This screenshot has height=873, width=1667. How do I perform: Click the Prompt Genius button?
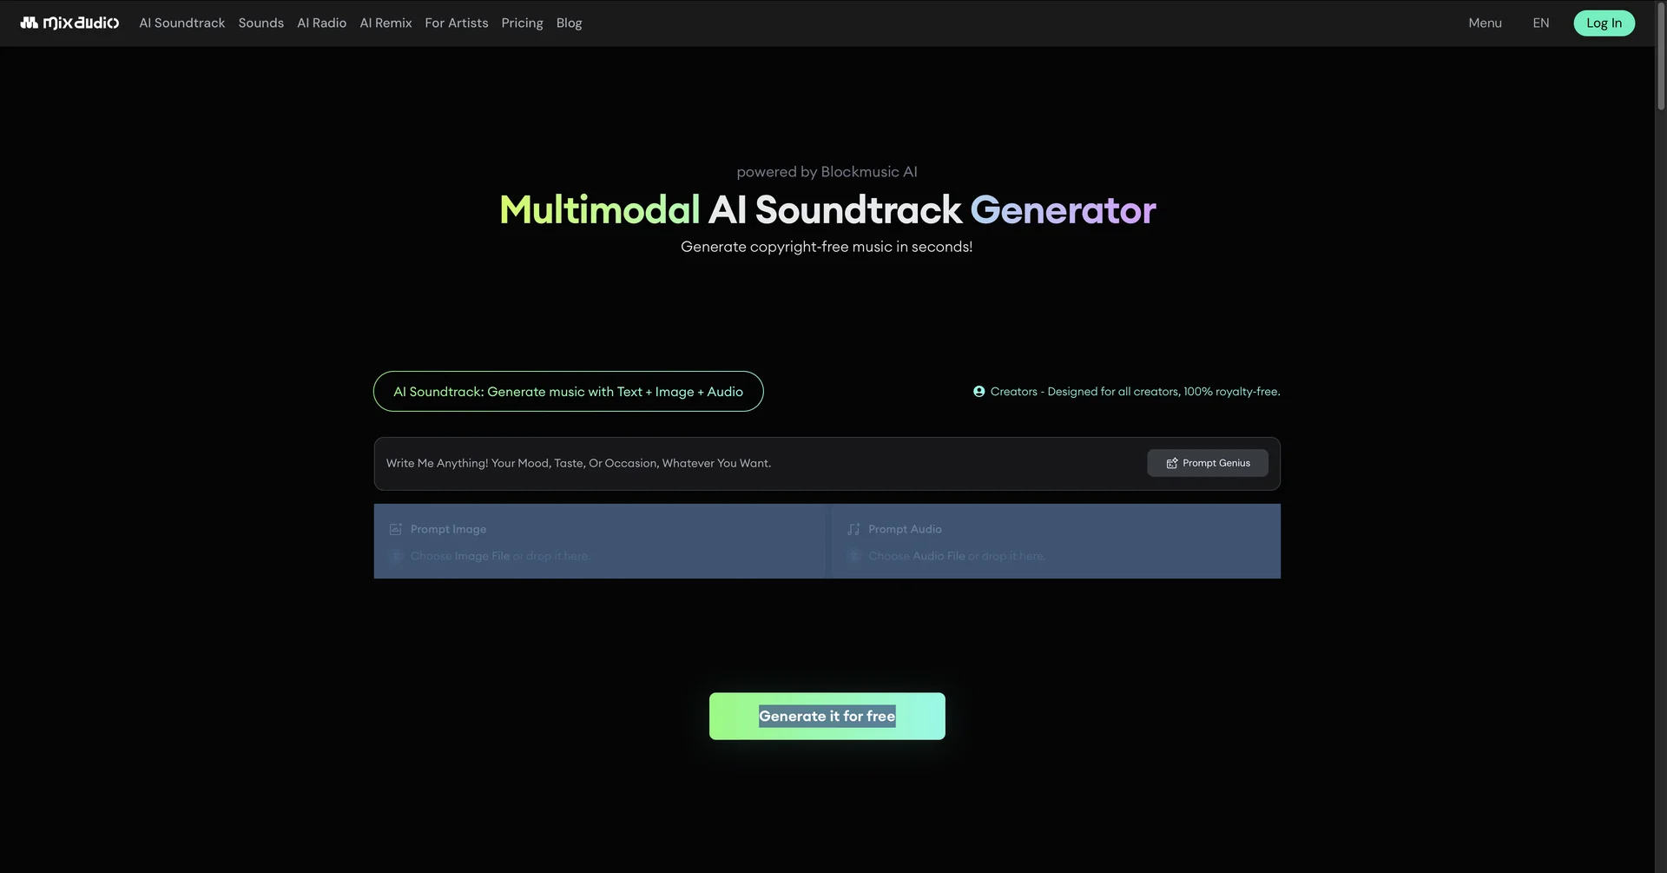[x=1208, y=463]
